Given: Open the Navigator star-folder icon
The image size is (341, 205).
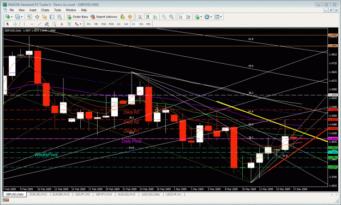Looking at the screenshot, I should 45,17.
